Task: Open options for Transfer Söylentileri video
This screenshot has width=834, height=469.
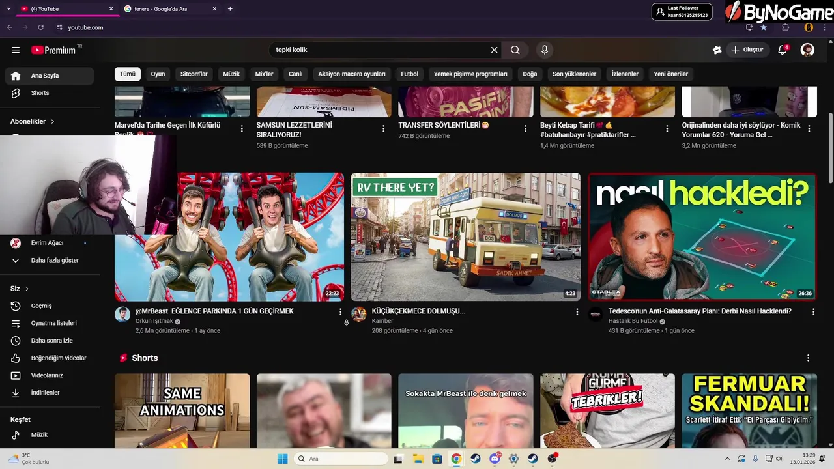Action: tap(525, 129)
